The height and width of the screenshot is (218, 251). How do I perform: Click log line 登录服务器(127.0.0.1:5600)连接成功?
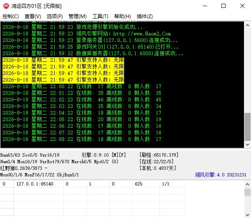tap(90, 40)
